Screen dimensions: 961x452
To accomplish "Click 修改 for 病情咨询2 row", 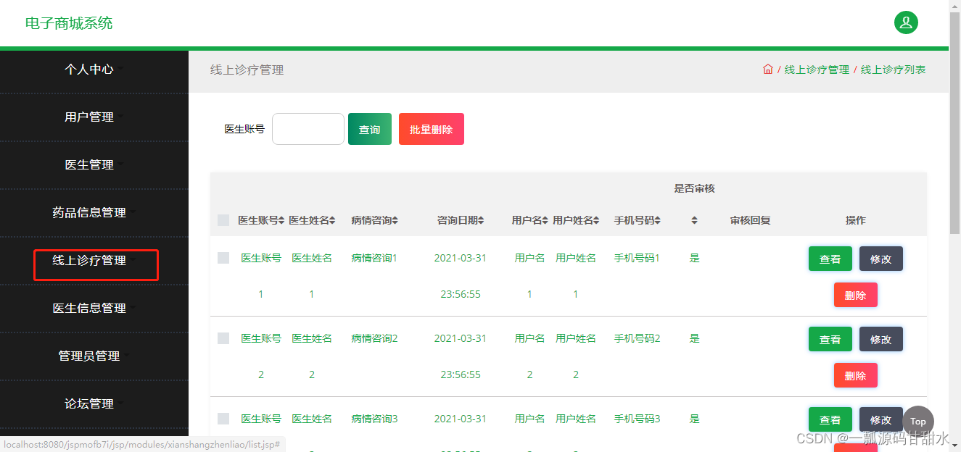I will [x=881, y=339].
